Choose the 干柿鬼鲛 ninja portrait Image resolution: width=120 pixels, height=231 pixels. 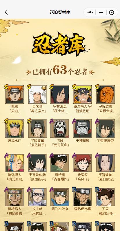click(x=83, y=129)
